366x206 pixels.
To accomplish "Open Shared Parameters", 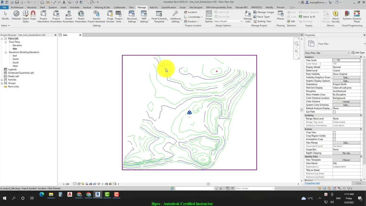I will click(69, 17).
